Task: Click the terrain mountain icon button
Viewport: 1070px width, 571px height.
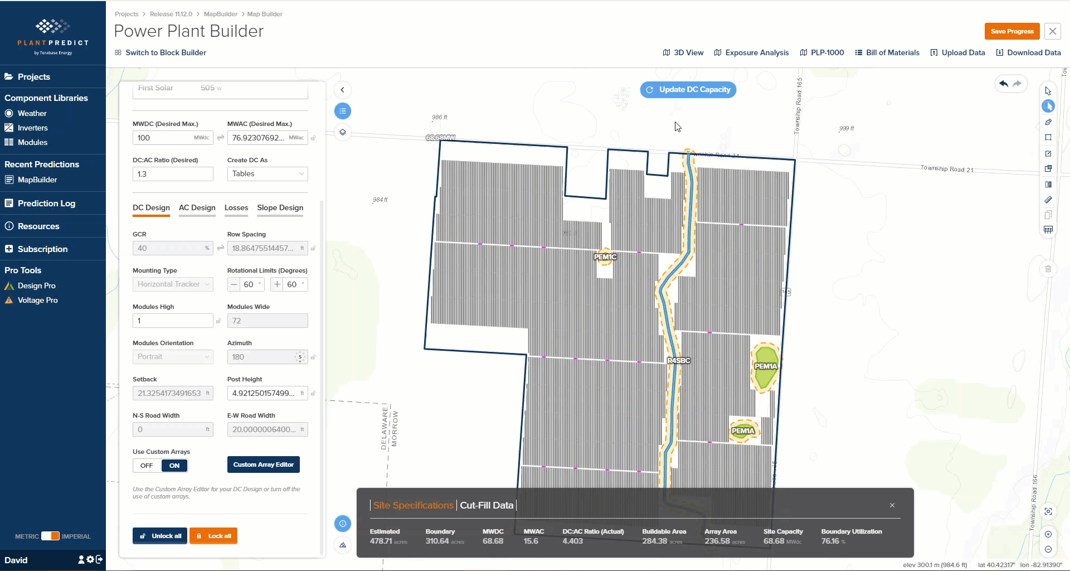Action: pyautogui.click(x=343, y=545)
